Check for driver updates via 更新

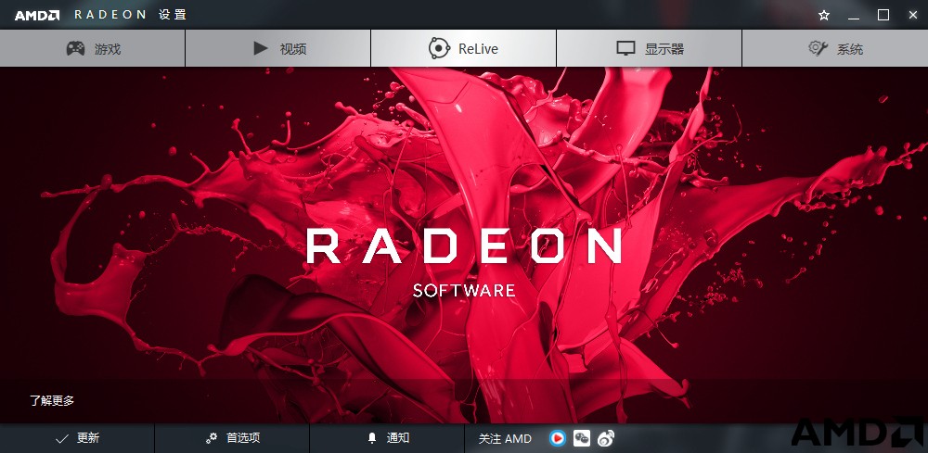77,438
